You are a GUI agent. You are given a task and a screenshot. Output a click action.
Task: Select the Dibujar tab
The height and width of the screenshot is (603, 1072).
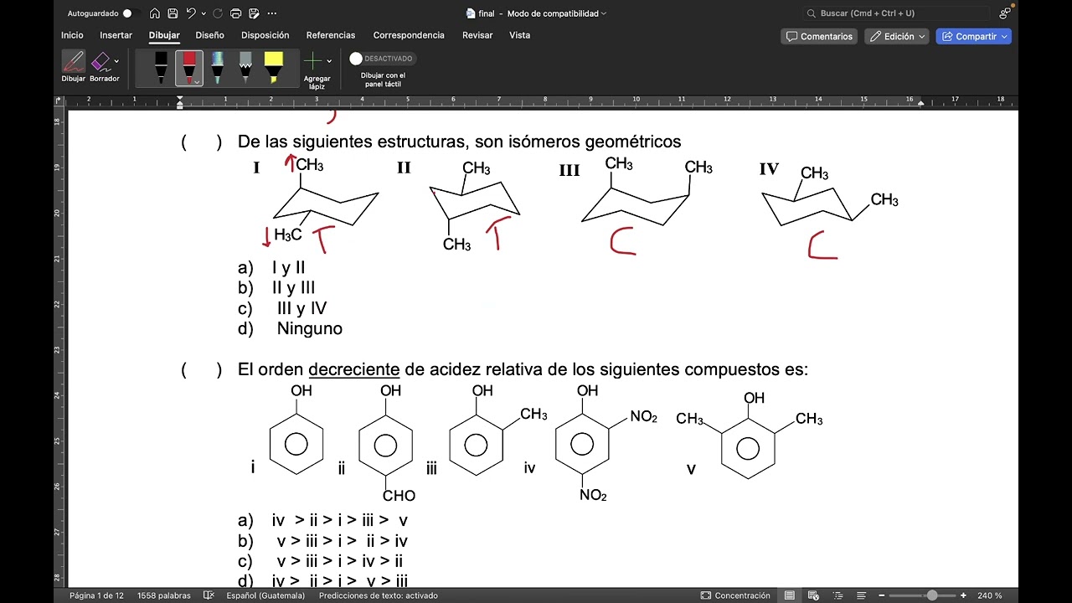click(164, 35)
